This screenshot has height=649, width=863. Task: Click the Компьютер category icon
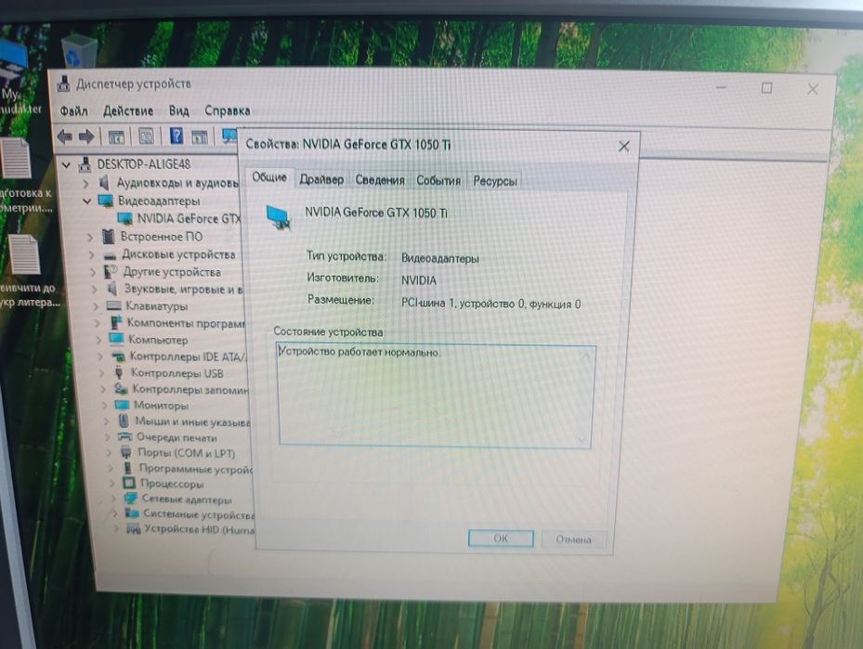pos(115,339)
